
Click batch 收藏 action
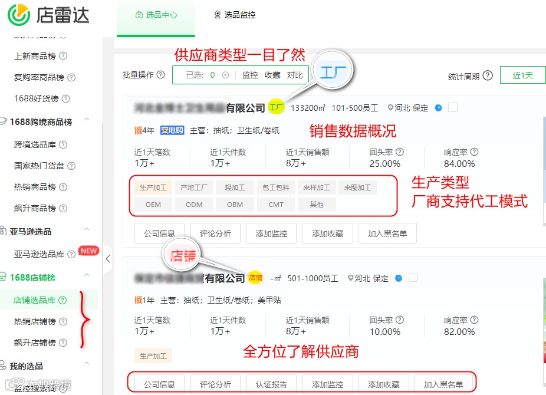coord(272,75)
